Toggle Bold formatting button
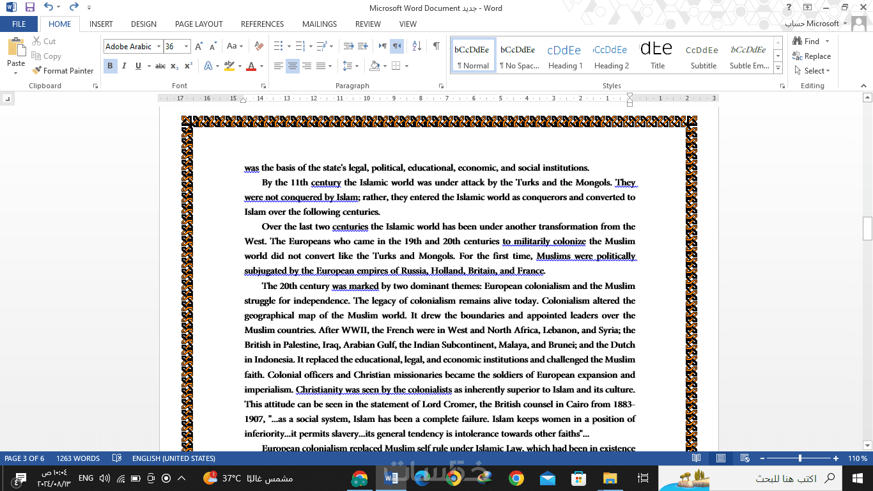 click(x=110, y=66)
